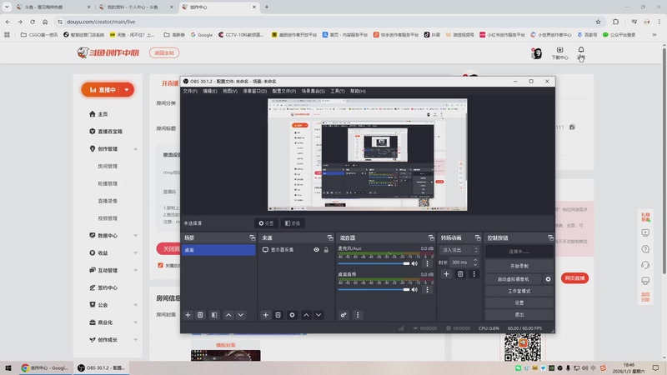Expand the 商业化 sidebar section
The width and height of the screenshot is (667, 375).
[x=135, y=322]
